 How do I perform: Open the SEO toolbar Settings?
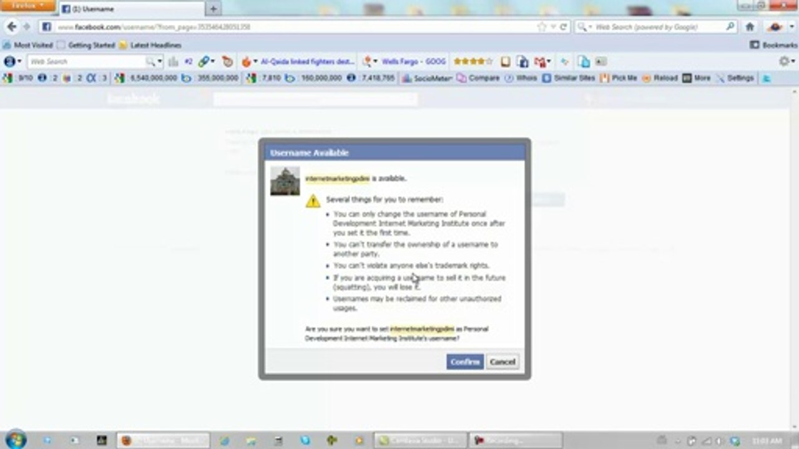click(735, 78)
